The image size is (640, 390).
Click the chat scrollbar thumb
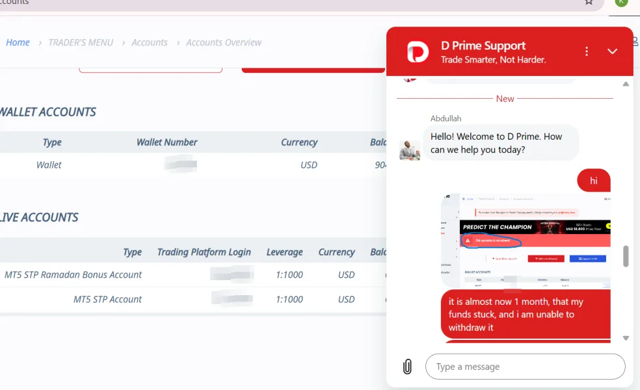click(626, 256)
